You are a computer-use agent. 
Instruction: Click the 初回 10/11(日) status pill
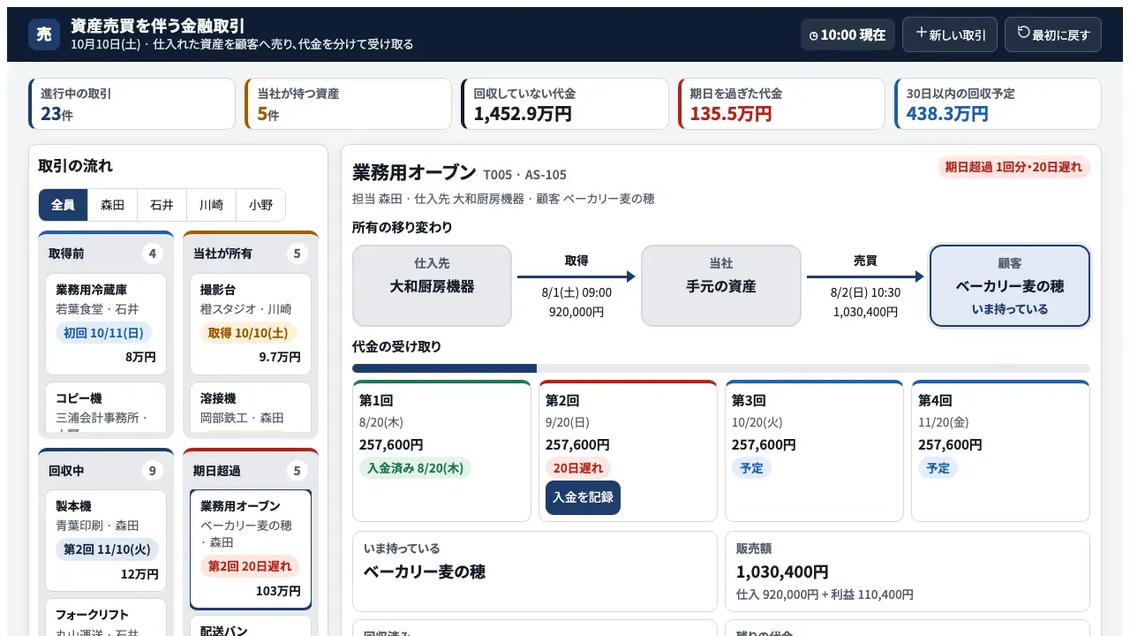tap(104, 333)
